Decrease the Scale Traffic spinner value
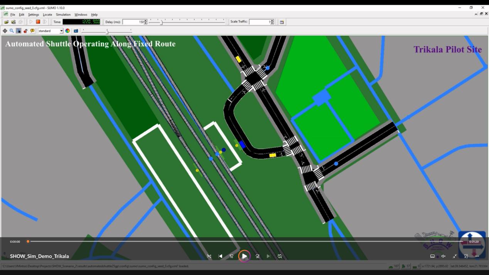489x275 pixels. pyautogui.click(x=272, y=23)
